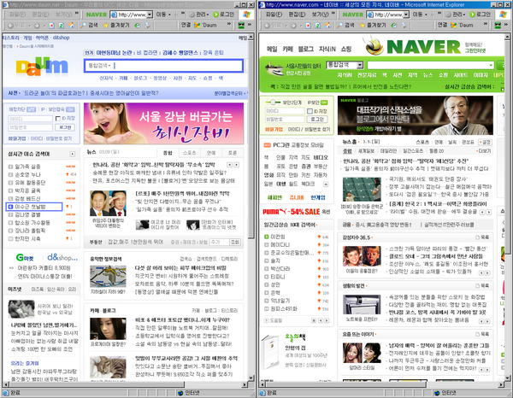The width and height of the screenshot is (513, 398).
Task: Click the green login (로그인) icon in the Daum window
Action: click(x=216, y=15)
